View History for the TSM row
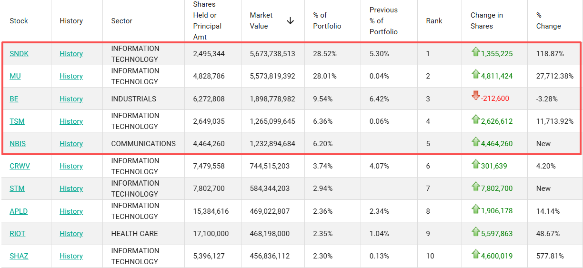 coord(71,121)
